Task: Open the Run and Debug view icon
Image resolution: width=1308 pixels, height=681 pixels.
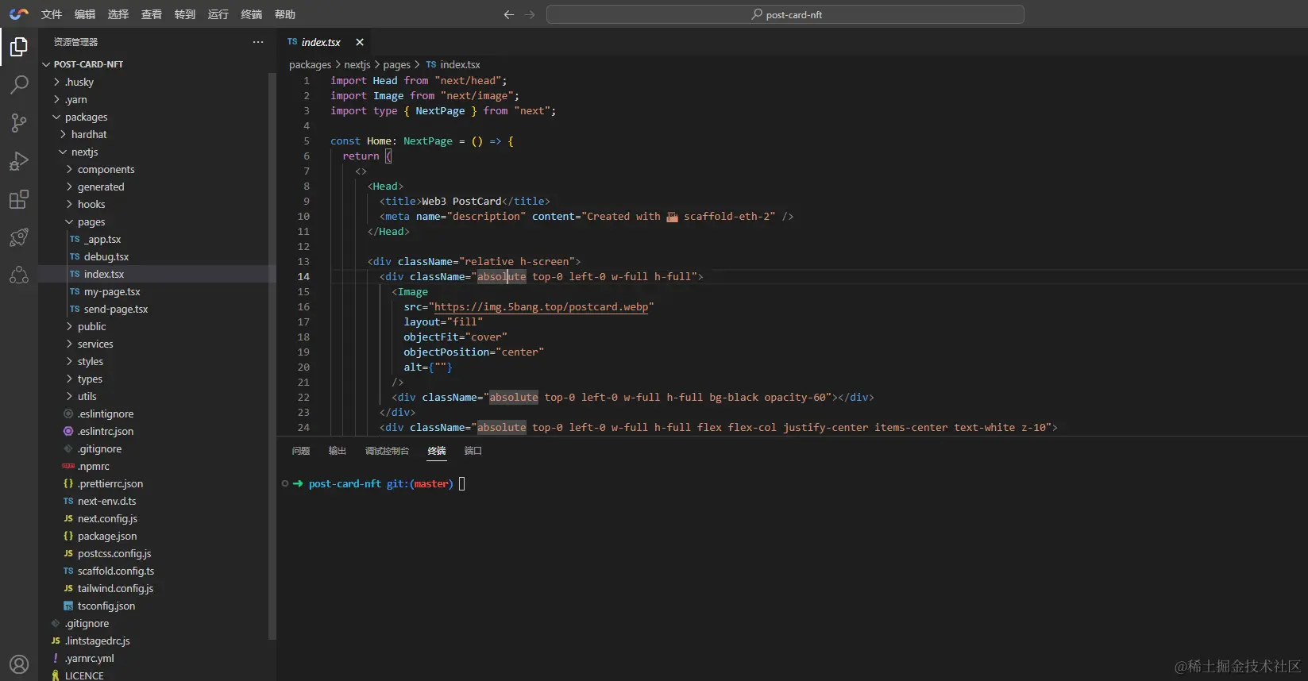Action: [19, 161]
